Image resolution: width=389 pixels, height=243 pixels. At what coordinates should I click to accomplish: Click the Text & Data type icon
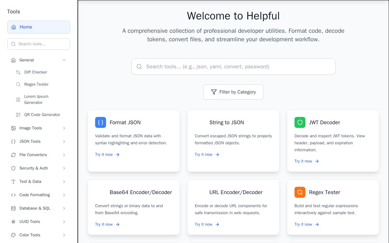click(x=13, y=182)
